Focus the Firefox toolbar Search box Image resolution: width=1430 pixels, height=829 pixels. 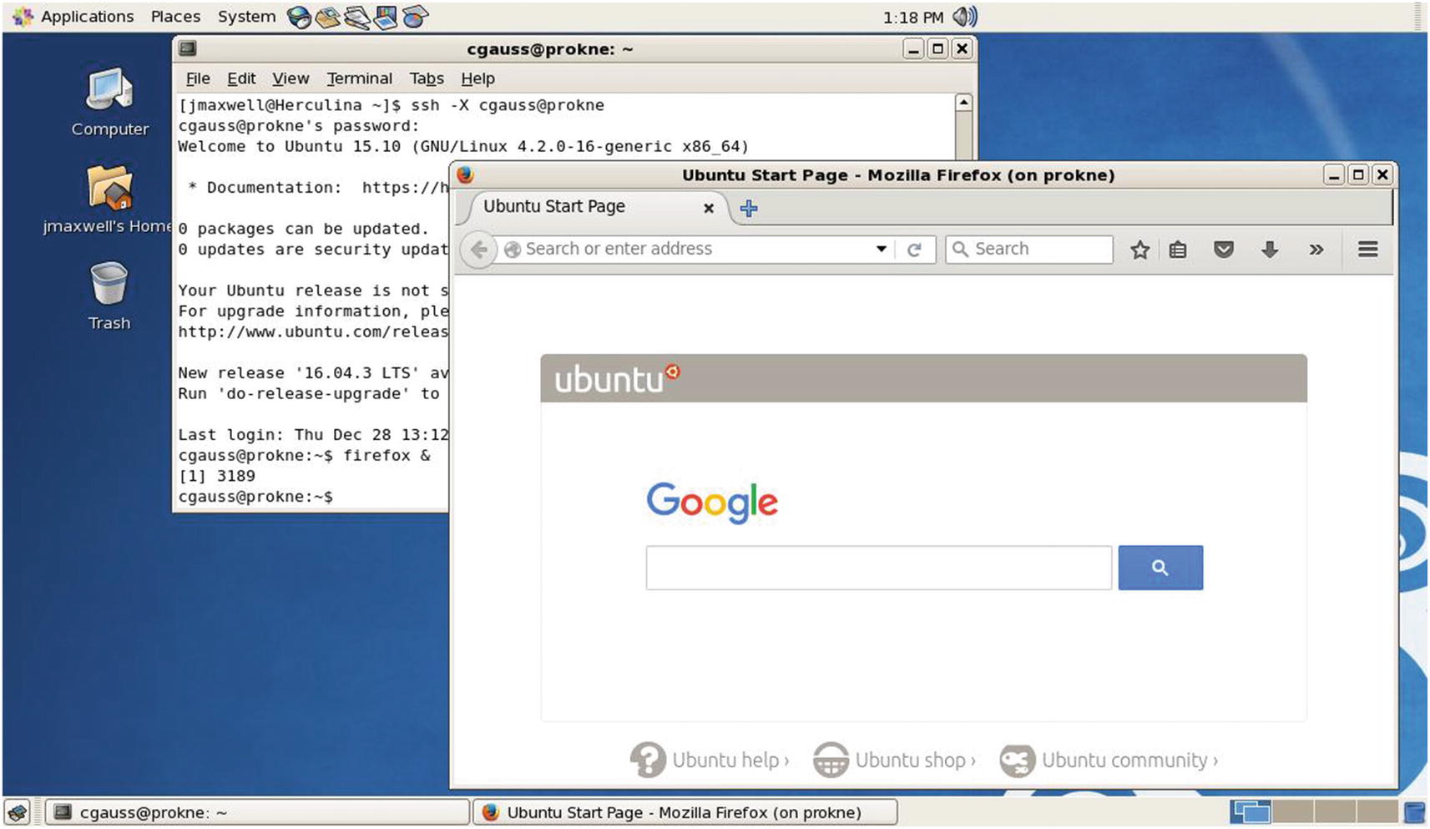tap(1028, 249)
